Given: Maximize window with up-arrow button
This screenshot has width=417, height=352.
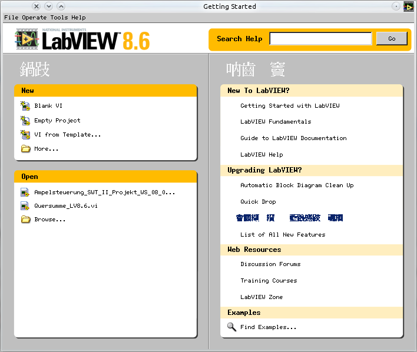Looking at the screenshot, I should pyautogui.click(x=61, y=6).
